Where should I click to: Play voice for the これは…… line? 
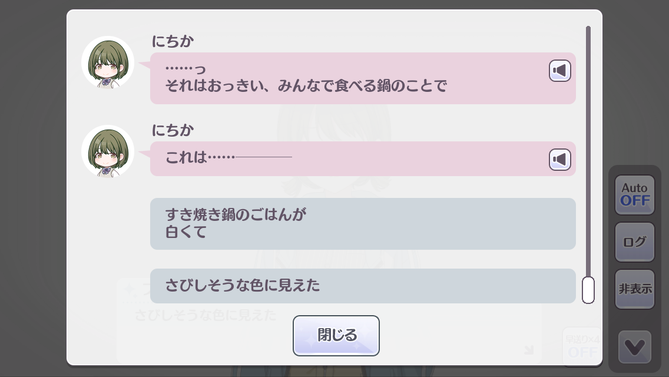point(560,159)
